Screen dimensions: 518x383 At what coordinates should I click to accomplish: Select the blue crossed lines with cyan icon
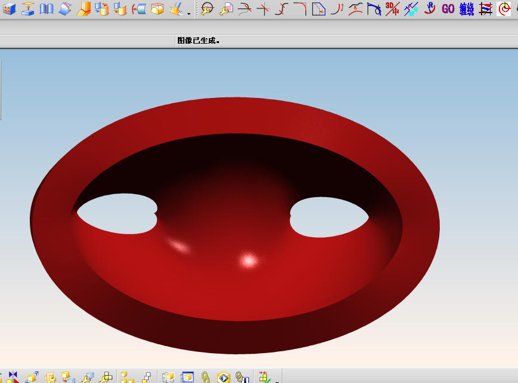pyautogui.click(x=411, y=9)
